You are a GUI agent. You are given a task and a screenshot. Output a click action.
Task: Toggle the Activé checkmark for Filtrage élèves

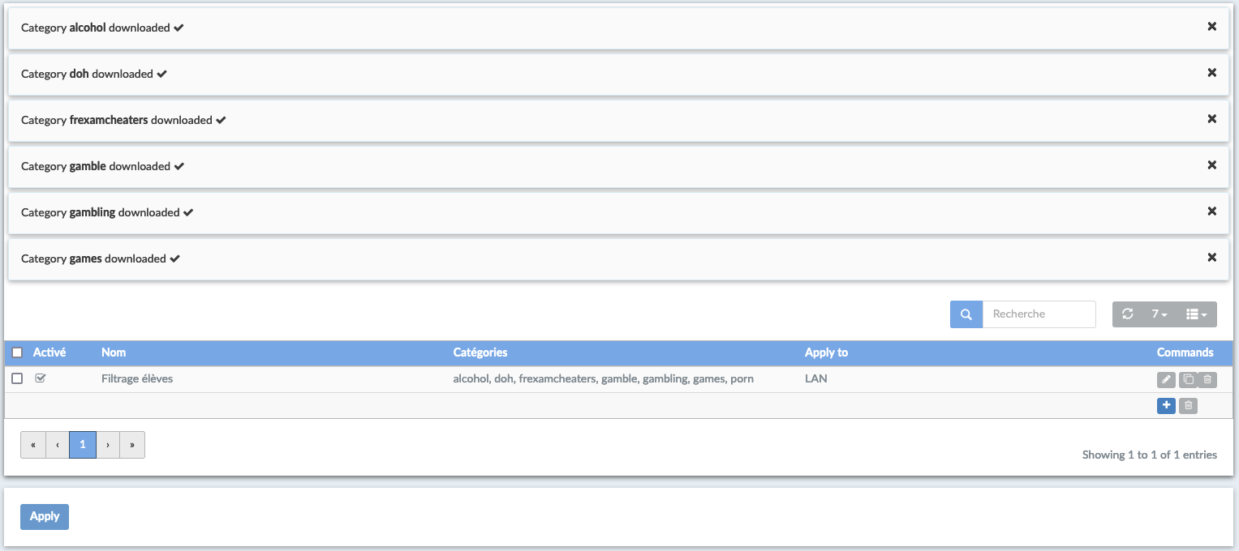pyautogui.click(x=41, y=378)
